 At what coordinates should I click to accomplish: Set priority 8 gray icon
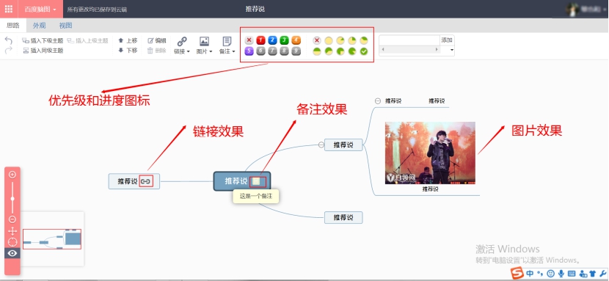(x=284, y=51)
